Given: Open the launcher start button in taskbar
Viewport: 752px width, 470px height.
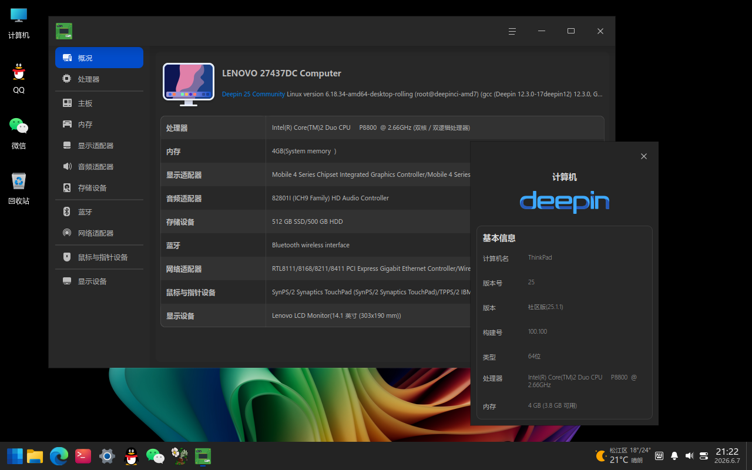Looking at the screenshot, I should [15, 456].
